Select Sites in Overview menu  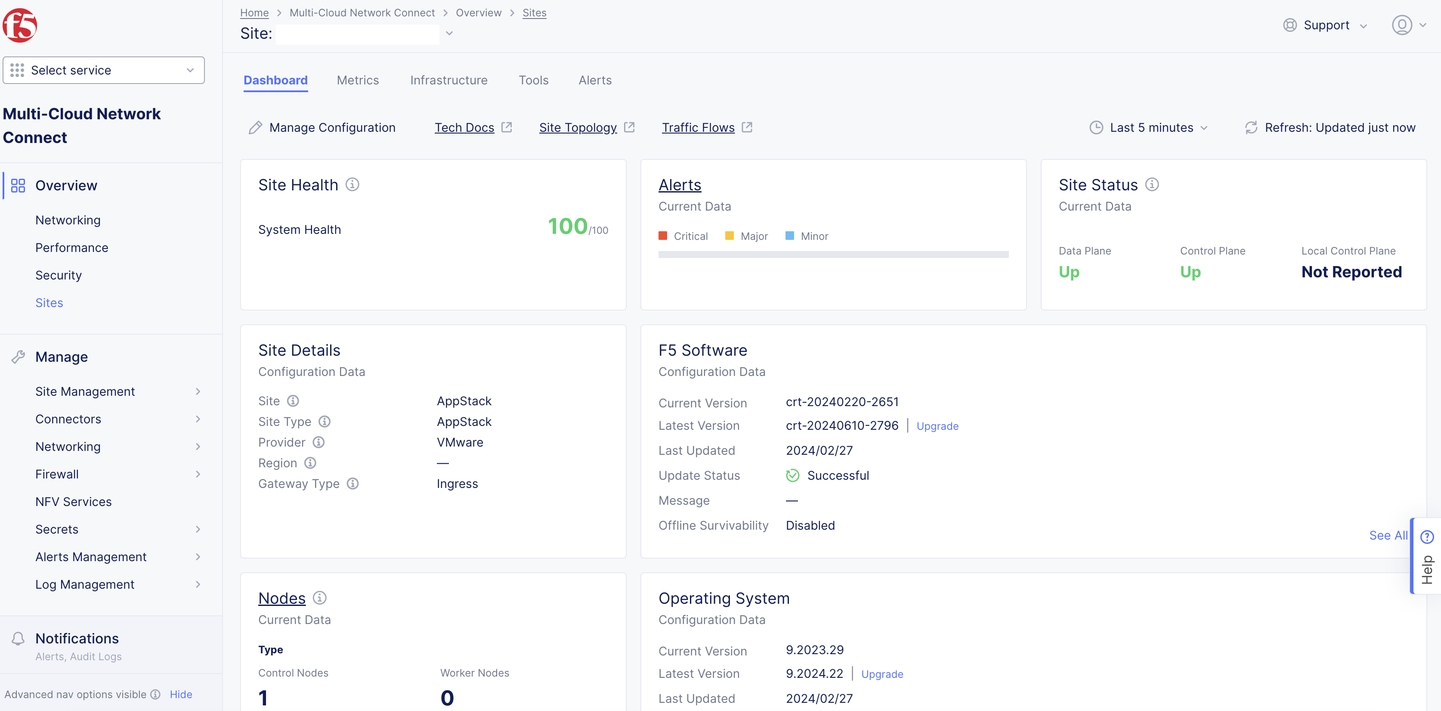tap(49, 302)
